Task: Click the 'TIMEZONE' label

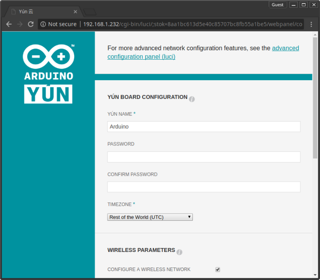Action: point(120,204)
